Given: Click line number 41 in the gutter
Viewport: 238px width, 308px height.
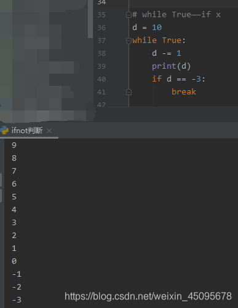Looking at the screenshot, I should tap(101, 92).
